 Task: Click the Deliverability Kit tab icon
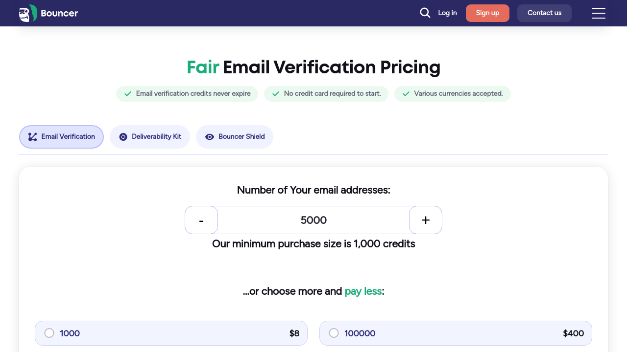pyautogui.click(x=123, y=137)
